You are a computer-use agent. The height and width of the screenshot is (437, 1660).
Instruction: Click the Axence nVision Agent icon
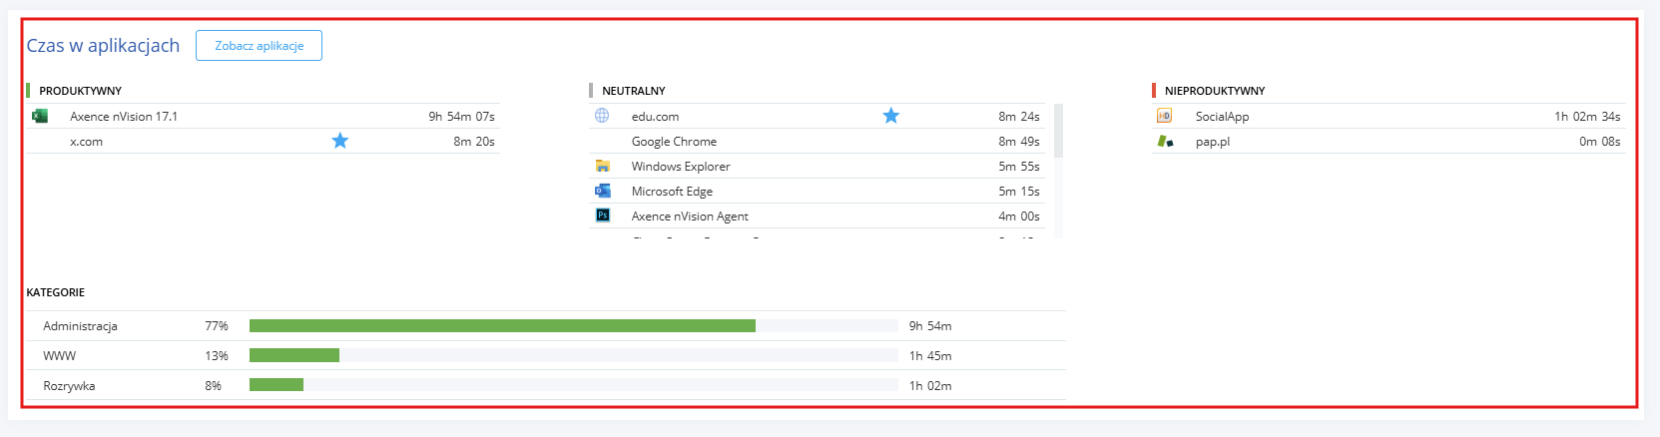603,216
